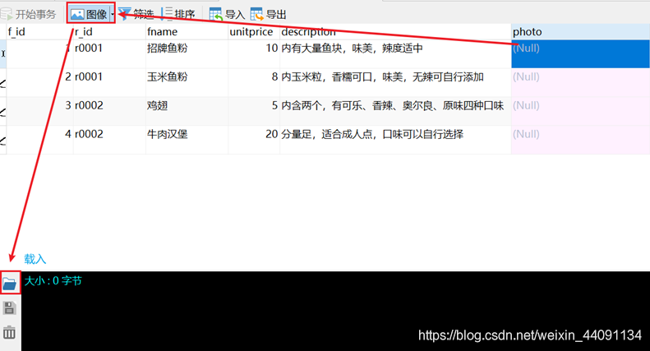Click the Begin Transaction (开始事务) toolbar button
The height and width of the screenshot is (351, 650).
(28, 15)
